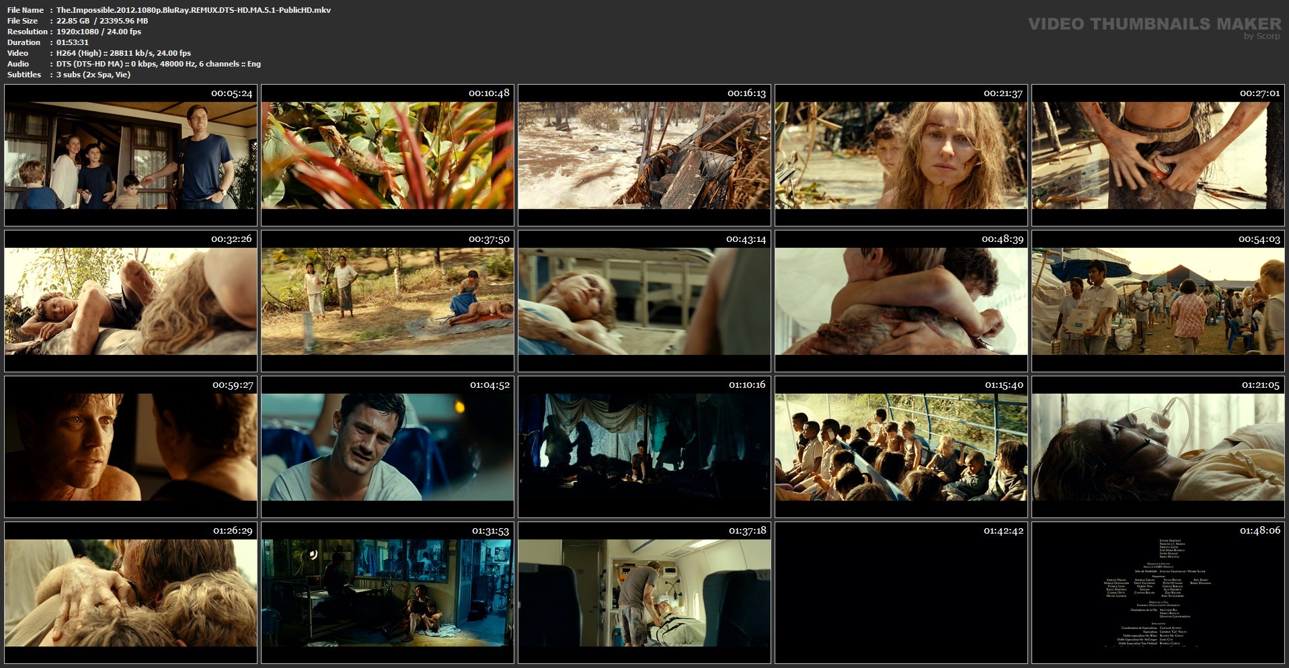Click the 00:27:01 timestamp label

(1259, 93)
